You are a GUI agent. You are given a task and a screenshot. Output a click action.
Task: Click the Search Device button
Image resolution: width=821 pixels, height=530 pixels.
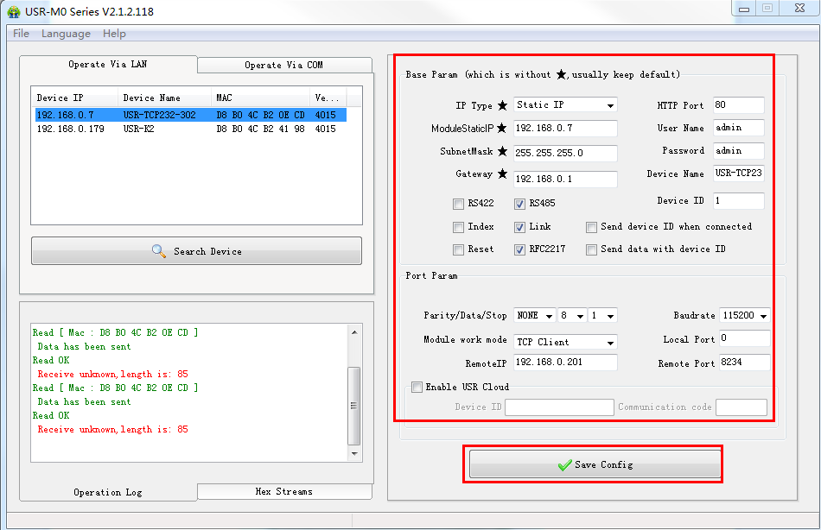pyautogui.click(x=196, y=251)
